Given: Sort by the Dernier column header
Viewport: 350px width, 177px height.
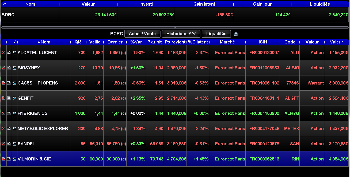Looking at the screenshot, I should point(115,42).
